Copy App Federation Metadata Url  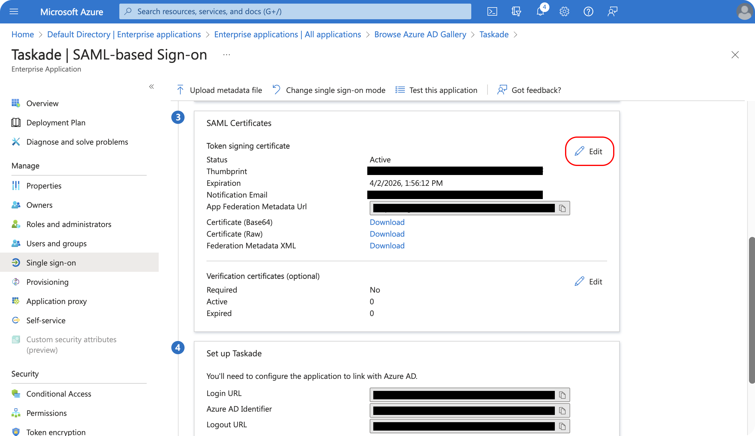pos(562,208)
